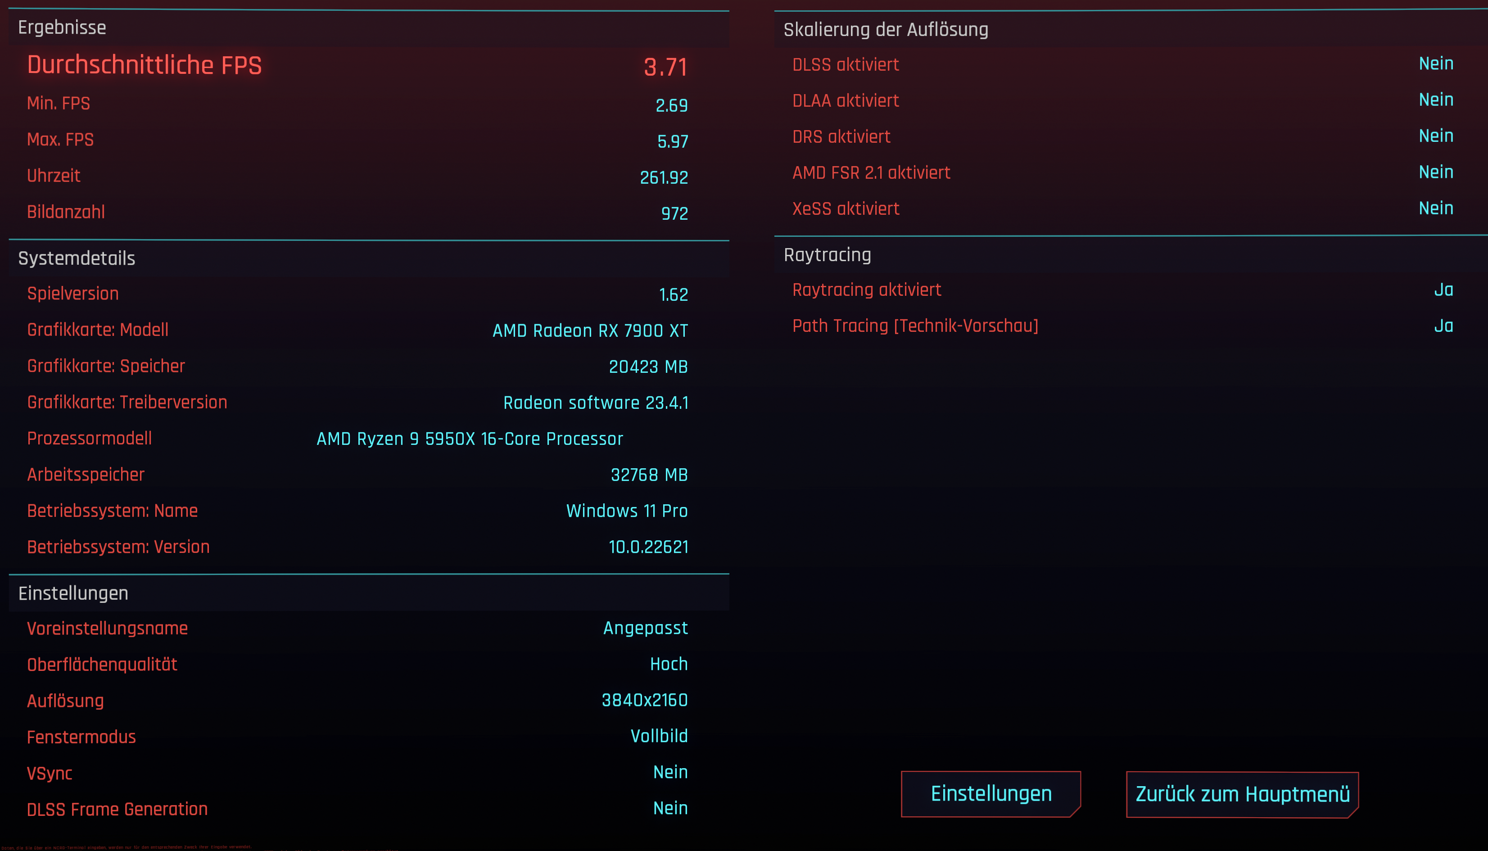Click Raytracing aktiviert Ja value

click(1443, 290)
